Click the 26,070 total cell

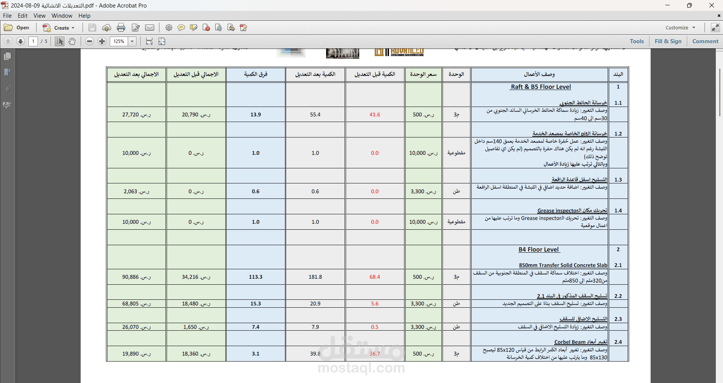tap(136, 327)
